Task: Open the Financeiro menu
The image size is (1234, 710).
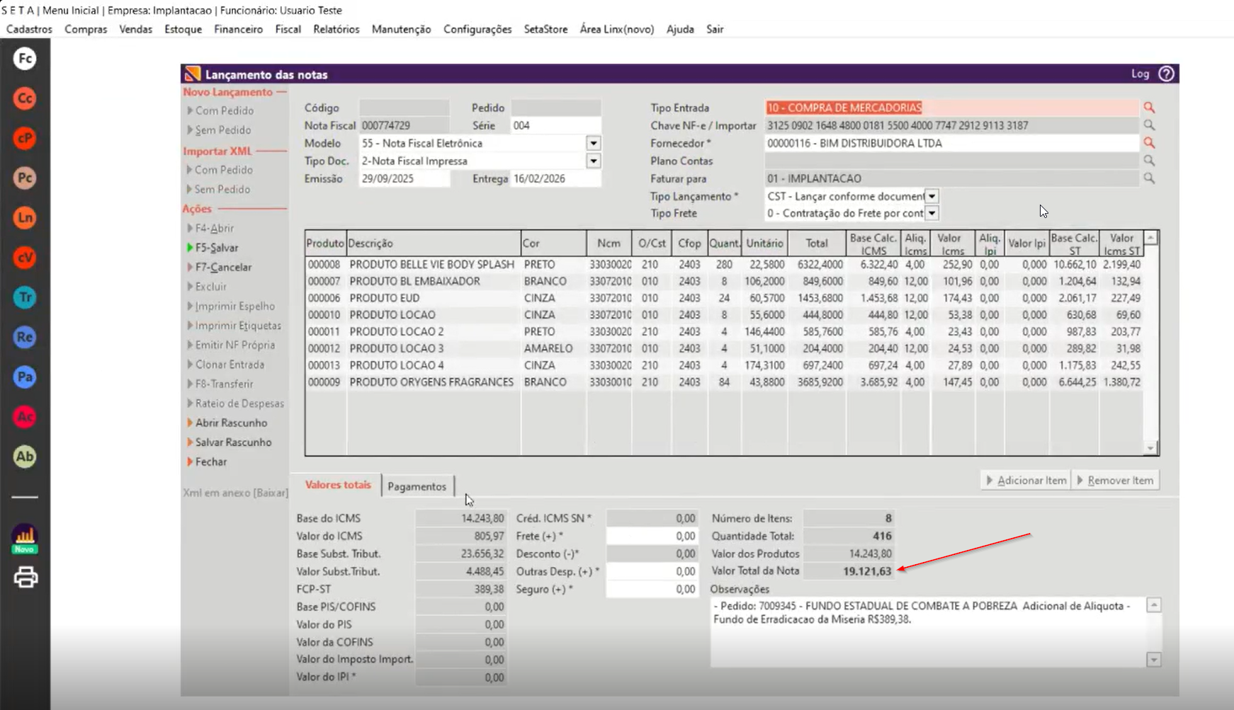Action: pos(238,29)
